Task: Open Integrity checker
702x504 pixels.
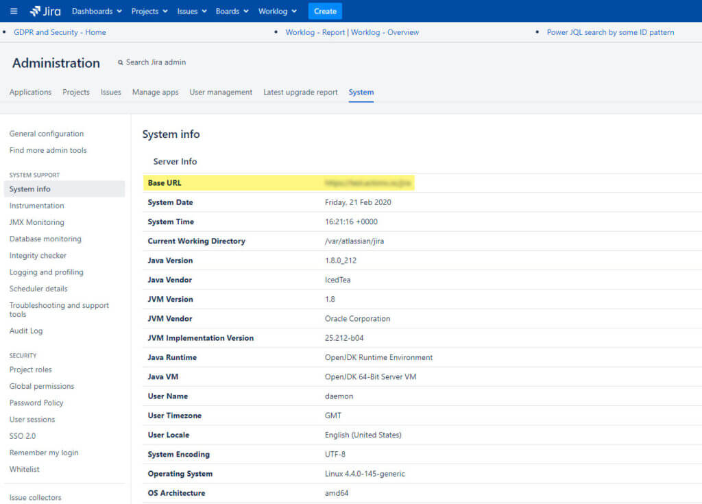Action: click(38, 255)
